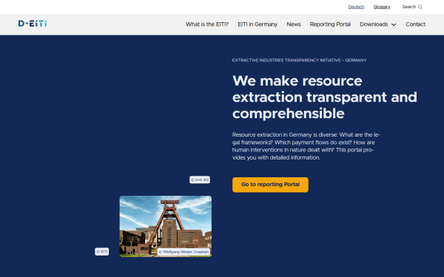Switch language to Deutsch
The height and width of the screenshot is (277, 444).
(x=356, y=7)
